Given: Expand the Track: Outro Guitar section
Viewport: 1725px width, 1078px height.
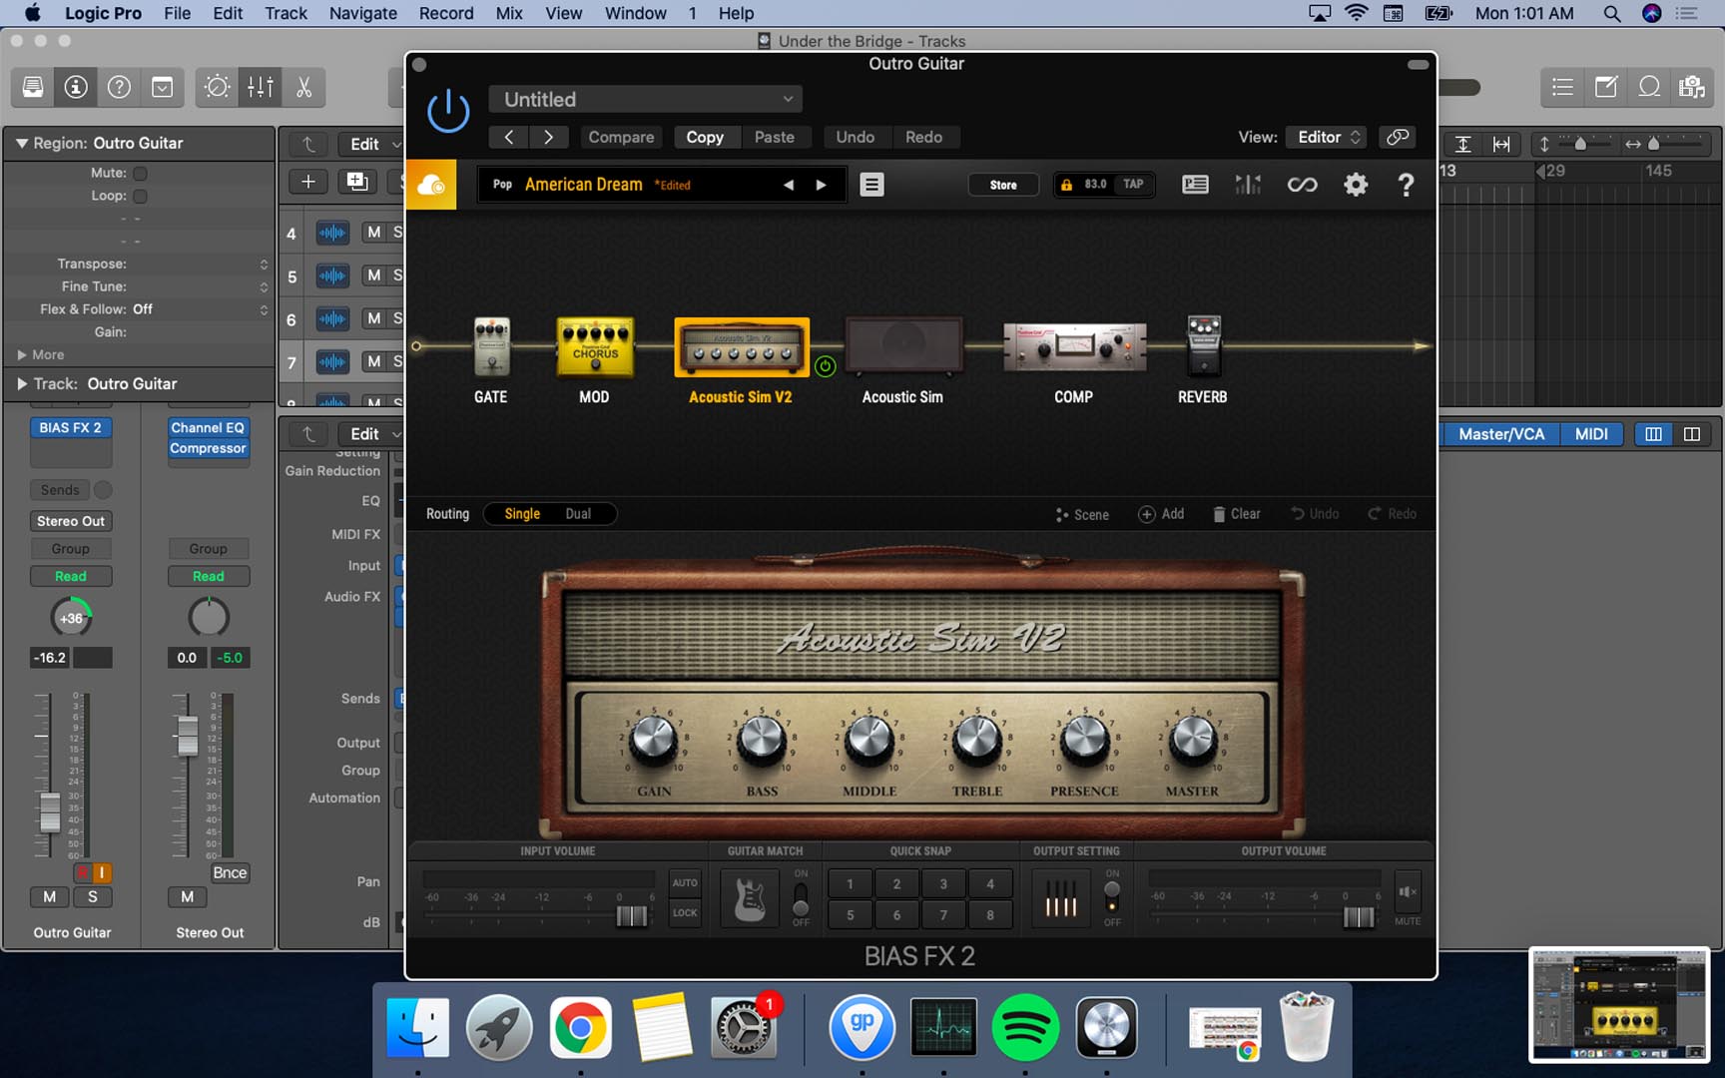Looking at the screenshot, I should (x=21, y=383).
